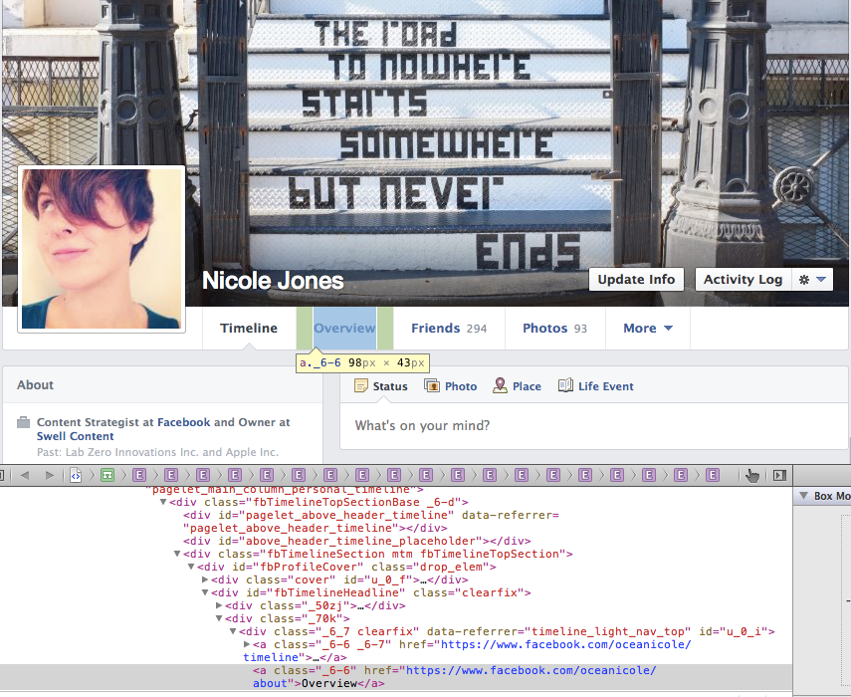
Task: Click the Update Info button
Action: click(637, 280)
